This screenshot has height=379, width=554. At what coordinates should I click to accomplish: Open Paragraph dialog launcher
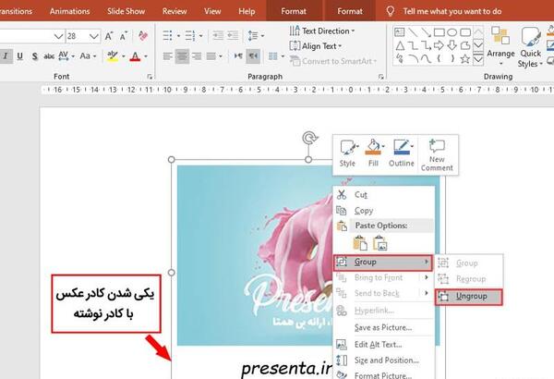tap(380, 77)
